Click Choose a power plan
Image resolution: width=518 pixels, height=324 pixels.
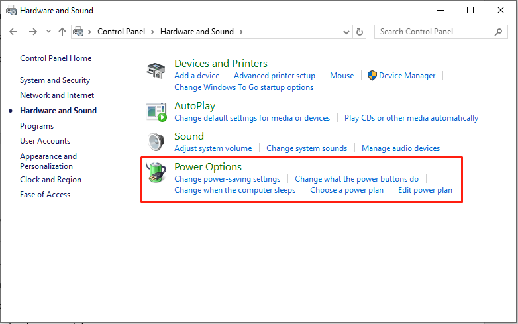click(x=346, y=190)
